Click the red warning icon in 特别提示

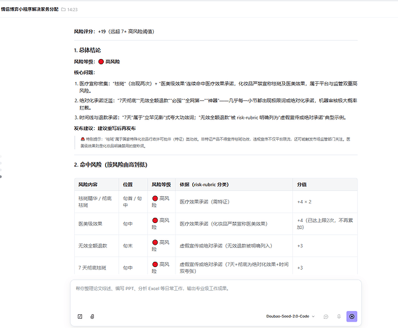pyautogui.click(x=83, y=139)
